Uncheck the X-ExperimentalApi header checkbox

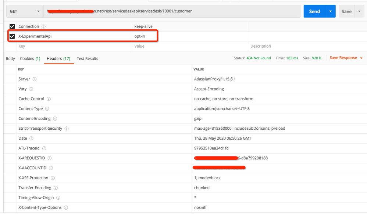click(12, 36)
